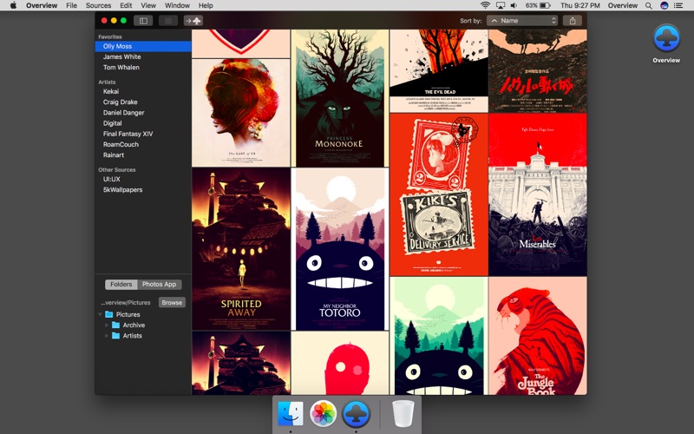
Task: Open the Howl's Moving Castle Japanese poster
Action: coord(538,71)
